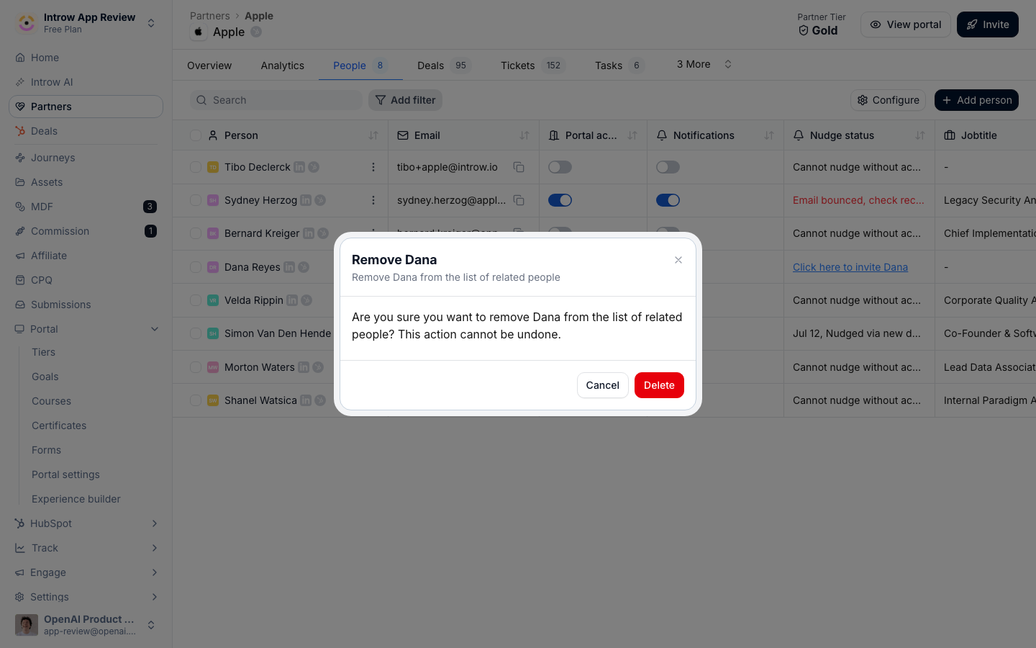This screenshot has height=648, width=1036.
Task: Click the Add person button
Action: click(976, 100)
